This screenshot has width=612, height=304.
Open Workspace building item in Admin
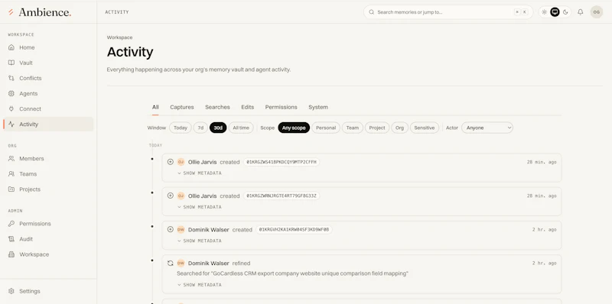(48, 254)
